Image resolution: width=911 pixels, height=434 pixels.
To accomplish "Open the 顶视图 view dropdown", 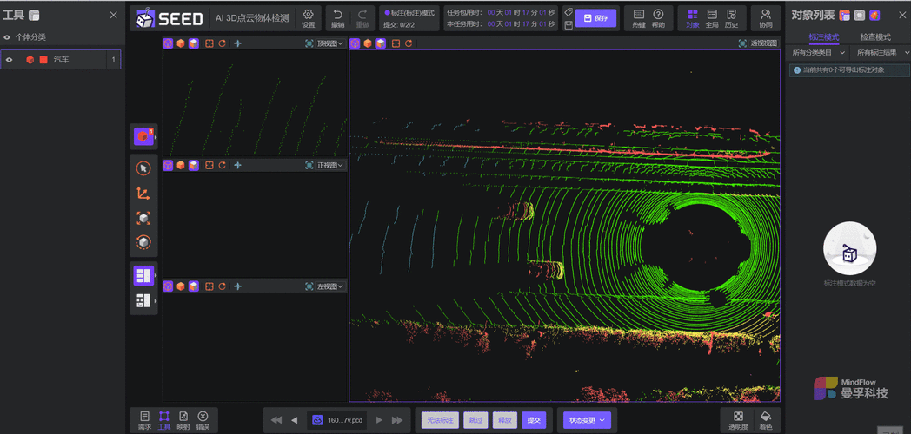I will tap(330, 43).
